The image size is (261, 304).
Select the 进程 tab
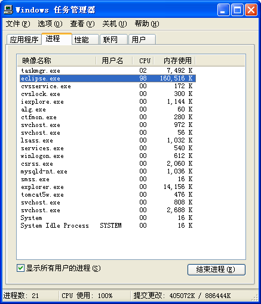click(x=57, y=39)
